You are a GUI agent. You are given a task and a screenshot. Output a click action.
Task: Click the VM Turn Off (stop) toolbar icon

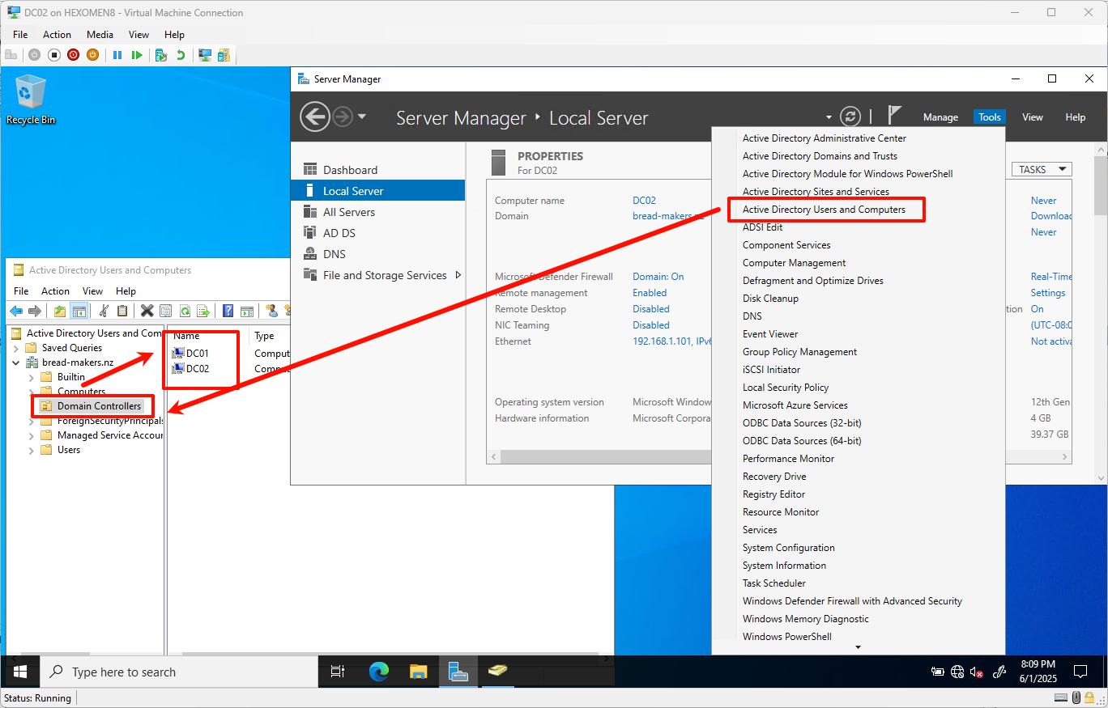[54, 55]
